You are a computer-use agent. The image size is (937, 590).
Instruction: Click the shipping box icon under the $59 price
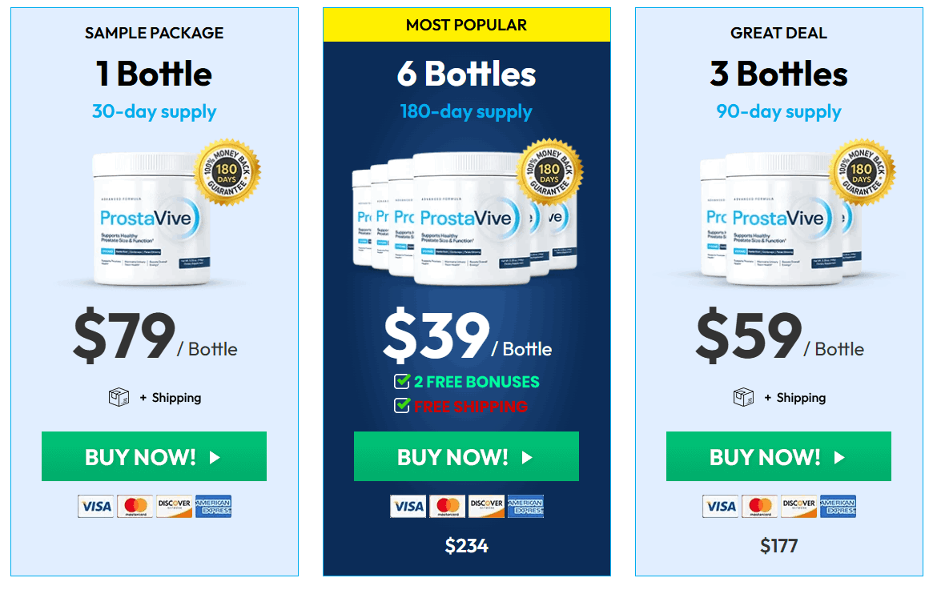(x=743, y=396)
